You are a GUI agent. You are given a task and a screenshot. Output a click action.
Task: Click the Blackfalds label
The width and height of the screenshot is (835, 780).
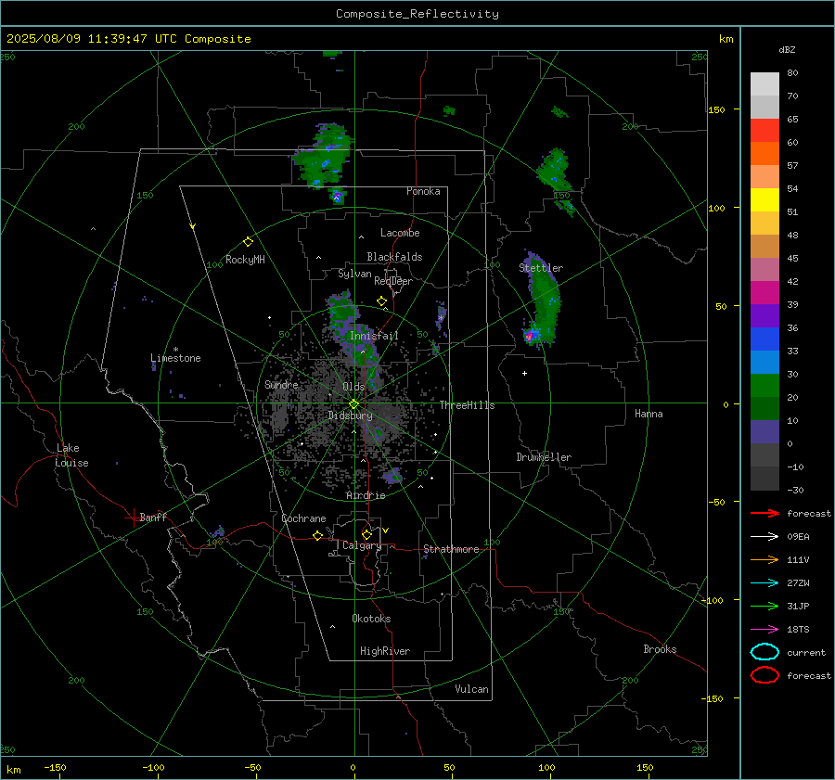394,257
